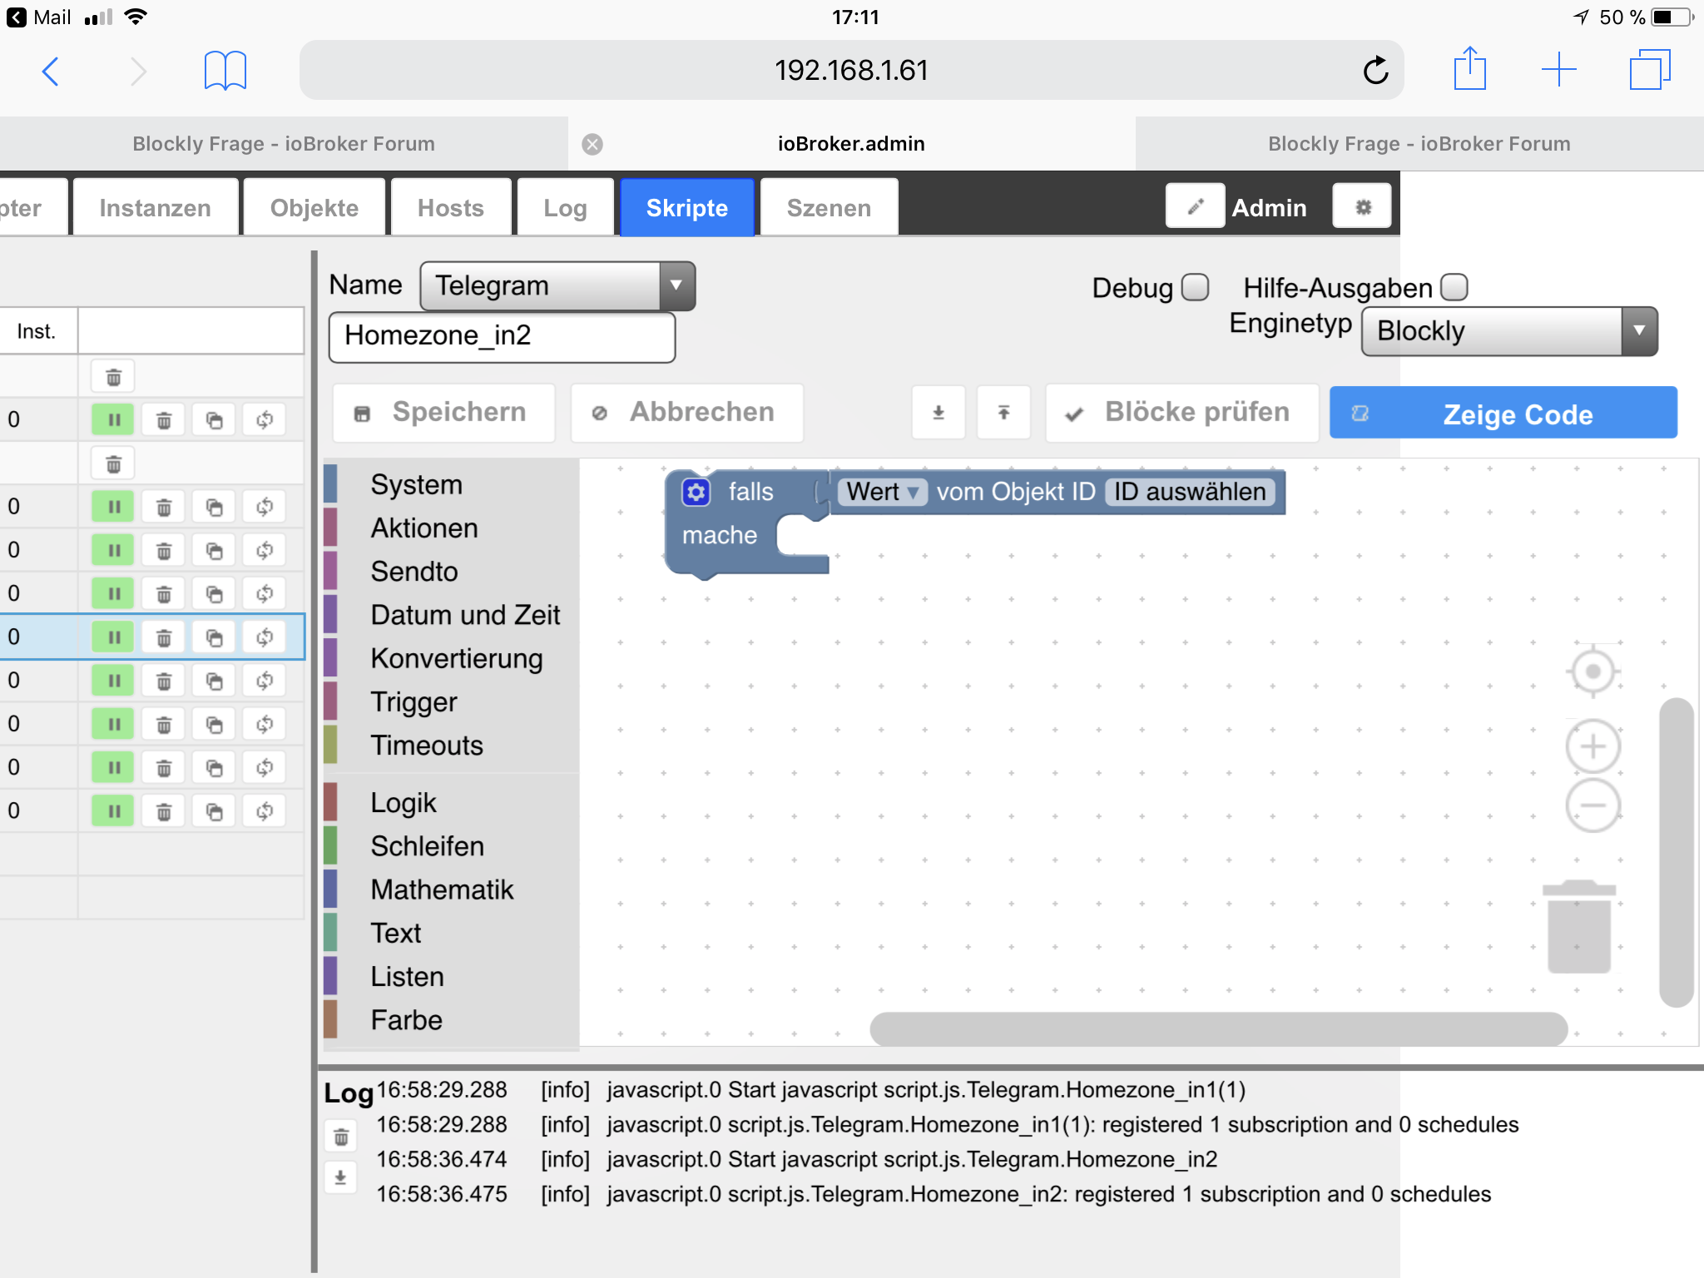Enable the Debug checkbox
The width and height of the screenshot is (1704, 1278).
(x=1195, y=287)
